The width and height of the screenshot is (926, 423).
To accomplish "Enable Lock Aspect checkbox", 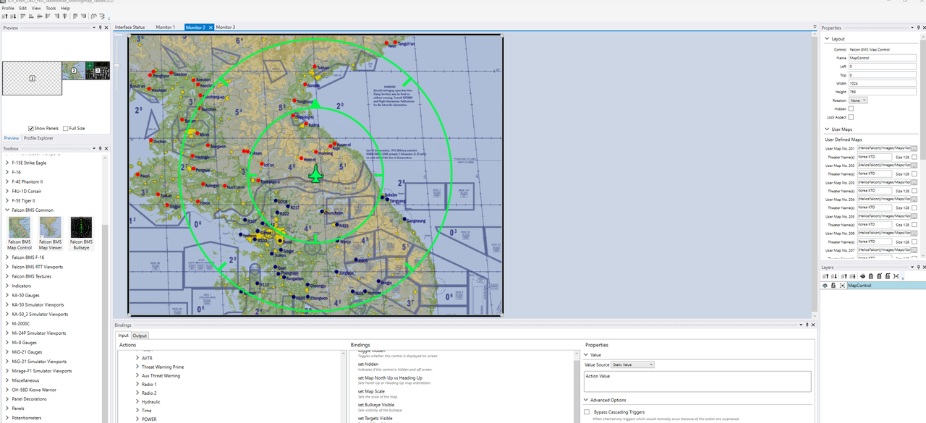I will coord(851,117).
